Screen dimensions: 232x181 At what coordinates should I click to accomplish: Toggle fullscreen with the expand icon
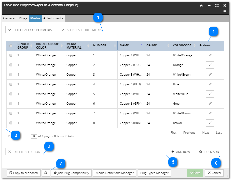coord(217,6)
